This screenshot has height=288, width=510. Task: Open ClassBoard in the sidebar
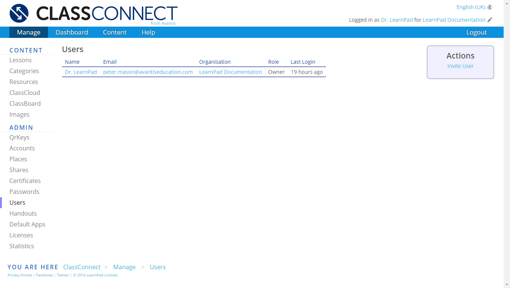tap(25, 103)
